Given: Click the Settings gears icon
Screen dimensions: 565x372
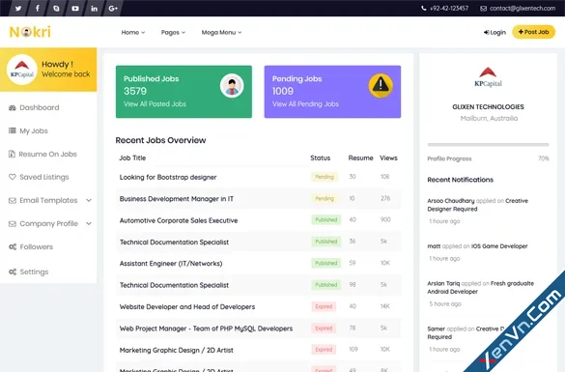Looking at the screenshot, I should (13, 272).
